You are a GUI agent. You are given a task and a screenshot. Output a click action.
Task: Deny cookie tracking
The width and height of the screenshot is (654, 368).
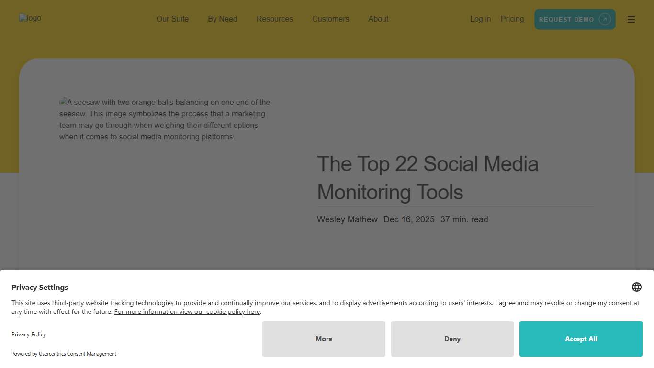(x=452, y=339)
